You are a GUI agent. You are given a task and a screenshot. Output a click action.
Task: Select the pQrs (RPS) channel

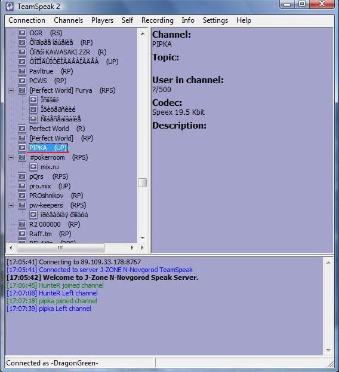pos(48,176)
